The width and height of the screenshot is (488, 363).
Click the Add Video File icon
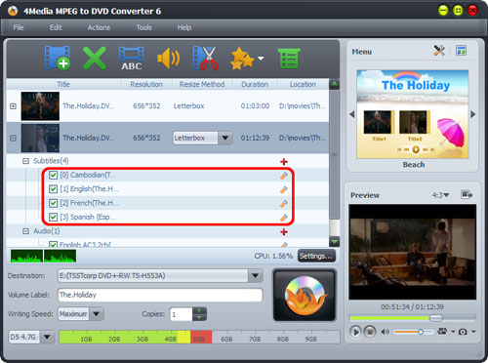pos(58,58)
